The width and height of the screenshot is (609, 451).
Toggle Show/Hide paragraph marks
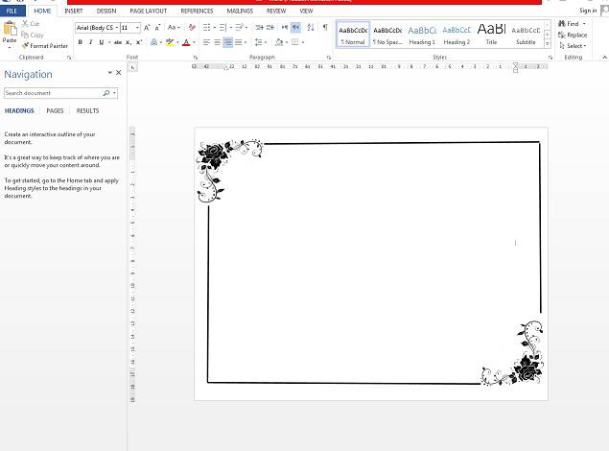325,27
